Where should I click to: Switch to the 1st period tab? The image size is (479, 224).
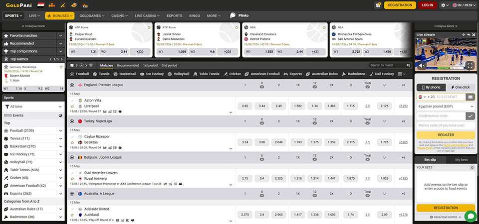click(150, 66)
